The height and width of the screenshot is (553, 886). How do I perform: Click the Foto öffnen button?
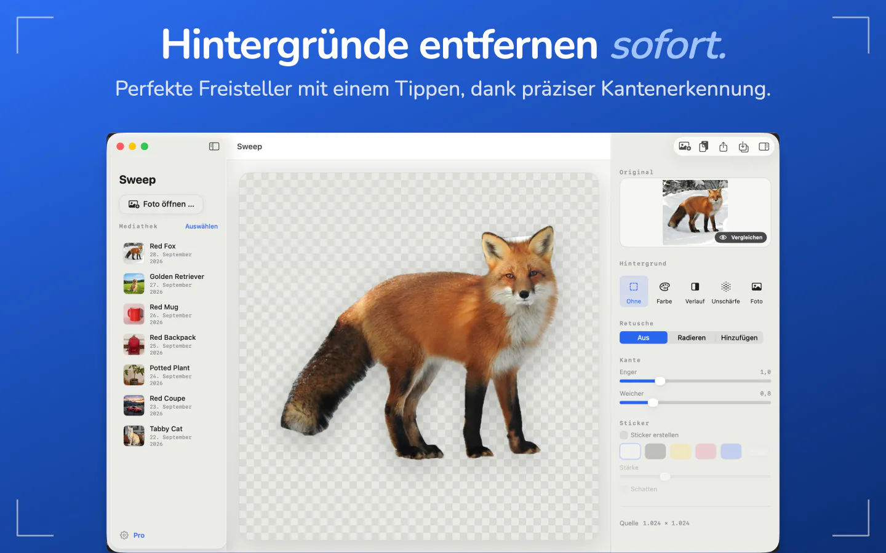pos(161,204)
